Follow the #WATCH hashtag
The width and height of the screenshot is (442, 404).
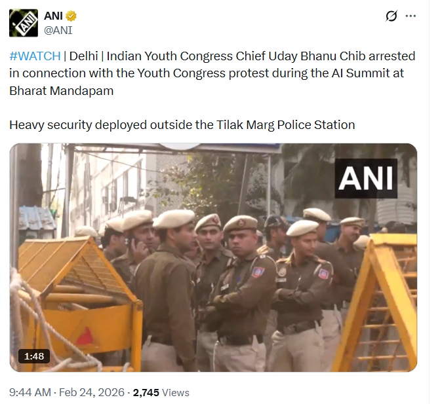coord(35,56)
